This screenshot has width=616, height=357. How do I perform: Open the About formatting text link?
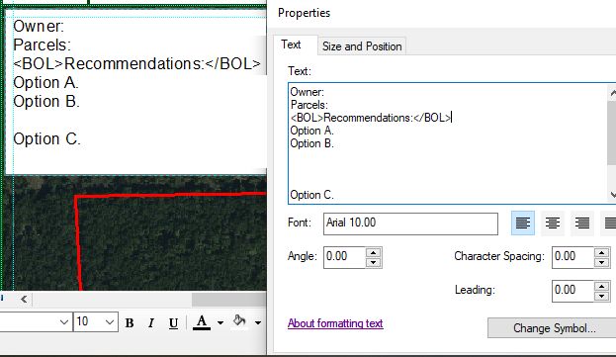point(335,323)
